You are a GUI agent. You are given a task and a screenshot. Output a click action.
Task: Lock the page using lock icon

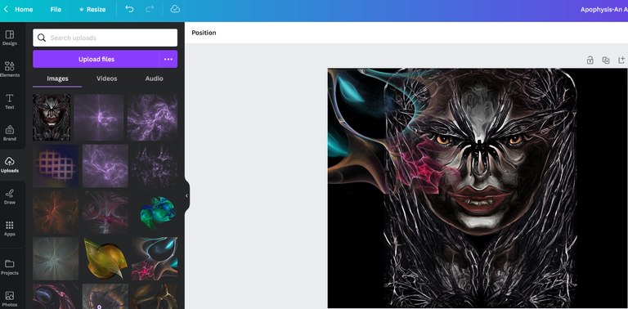point(590,60)
